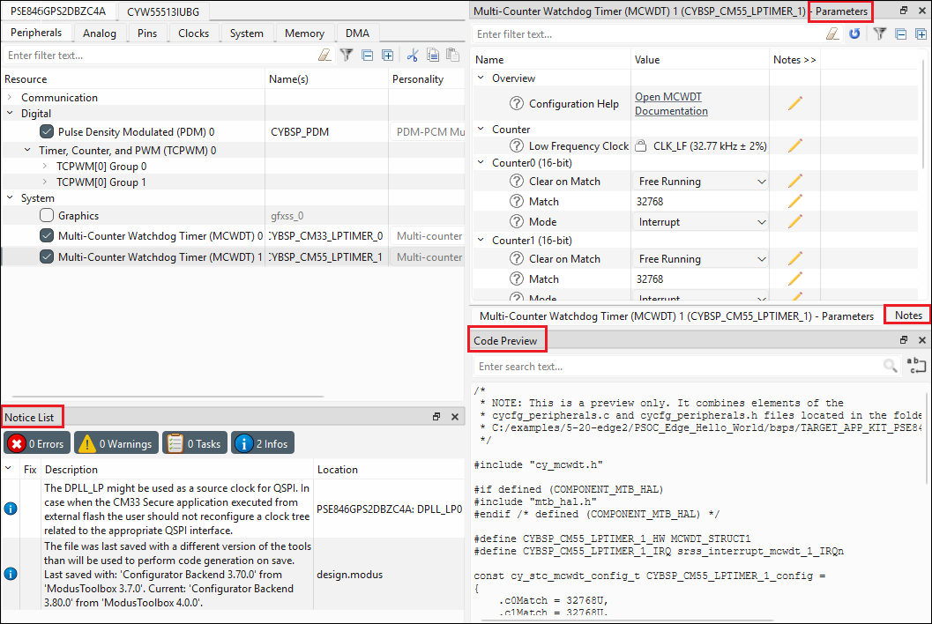Expand all resources in Peripherals tree
The width and height of the screenshot is (932, 624).
pos(388,56)
